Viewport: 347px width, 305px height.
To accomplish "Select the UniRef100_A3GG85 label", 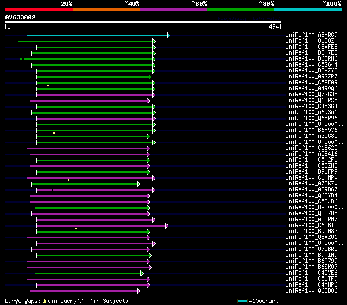I will pyautogui.click(x=311, y=136).
